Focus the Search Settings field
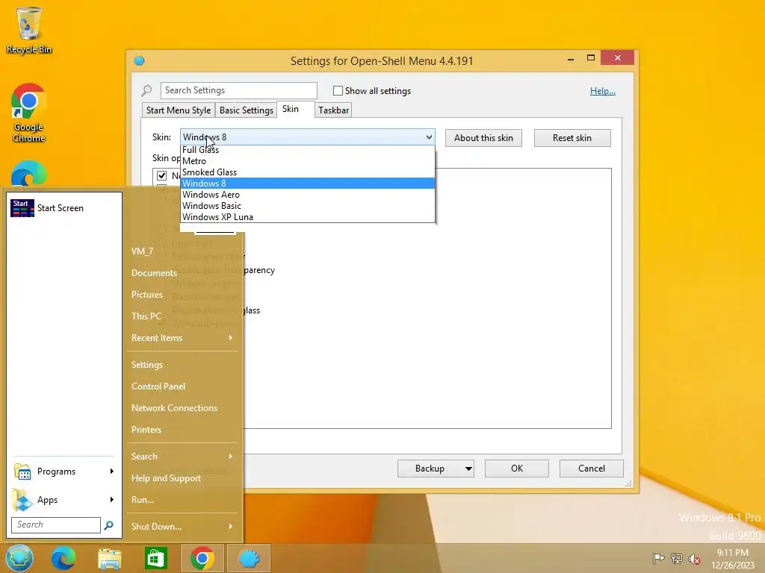Screen dimensions: 765x573 (238, 90)
